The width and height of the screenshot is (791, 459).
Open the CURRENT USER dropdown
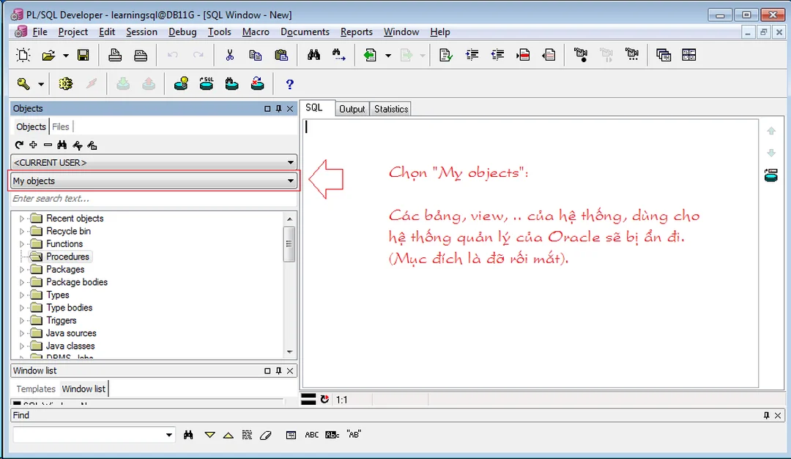[x=291, y=162]
